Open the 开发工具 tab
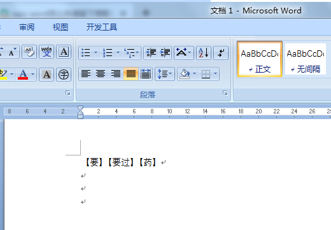Viewport: 331px width, 230px height. pos(102,27)
